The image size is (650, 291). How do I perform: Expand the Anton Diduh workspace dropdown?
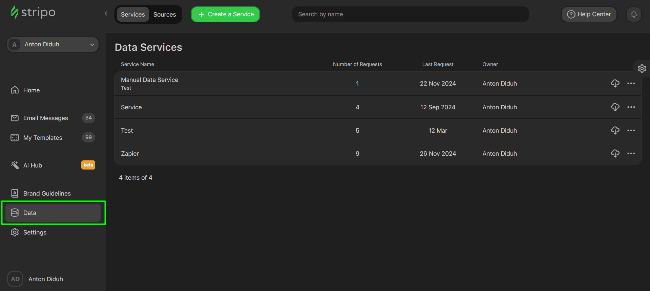click(x=53, y=45)
